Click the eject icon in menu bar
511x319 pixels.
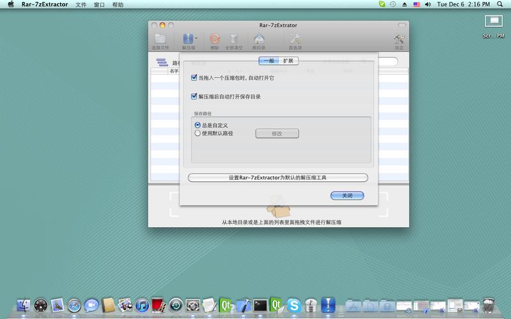(x=404, y=4)
